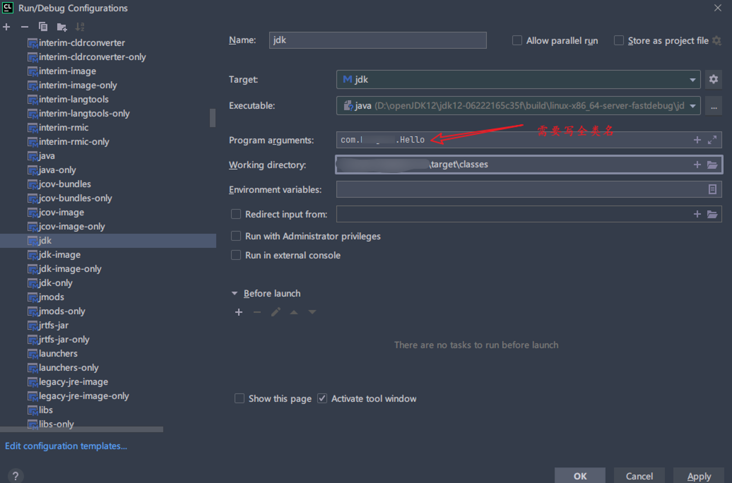Screen dimensions: 732x483
Task: Uncheck Activate tool window
Action: 322,398
